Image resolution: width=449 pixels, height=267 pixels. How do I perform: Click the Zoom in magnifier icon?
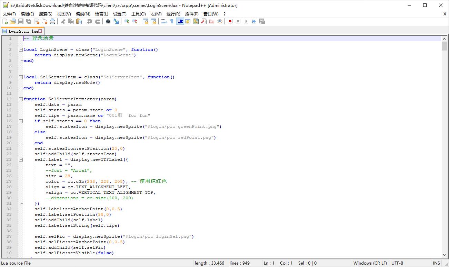point(127,21)
